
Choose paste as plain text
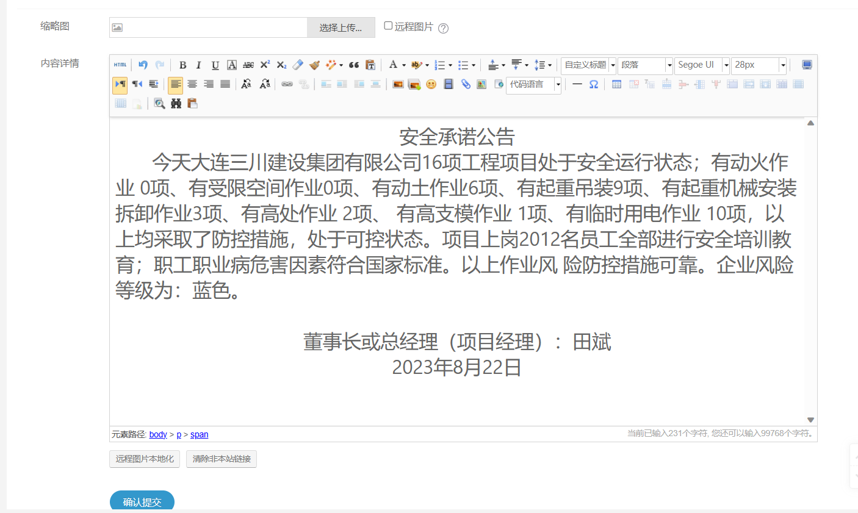pos(370,65)
